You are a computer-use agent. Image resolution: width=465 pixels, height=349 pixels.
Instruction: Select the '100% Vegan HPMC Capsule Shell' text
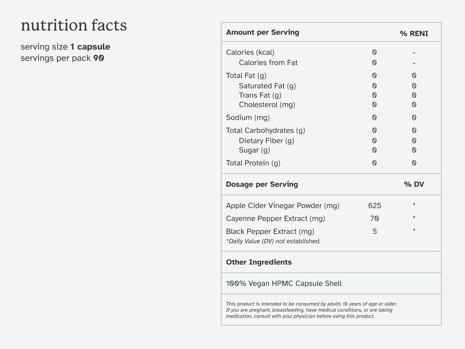284,284
